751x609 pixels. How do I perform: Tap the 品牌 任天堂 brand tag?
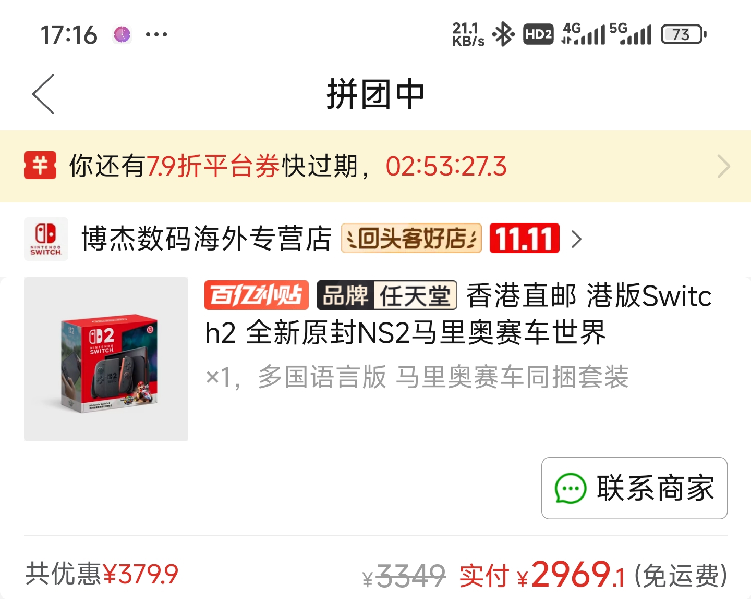[387, 295]
